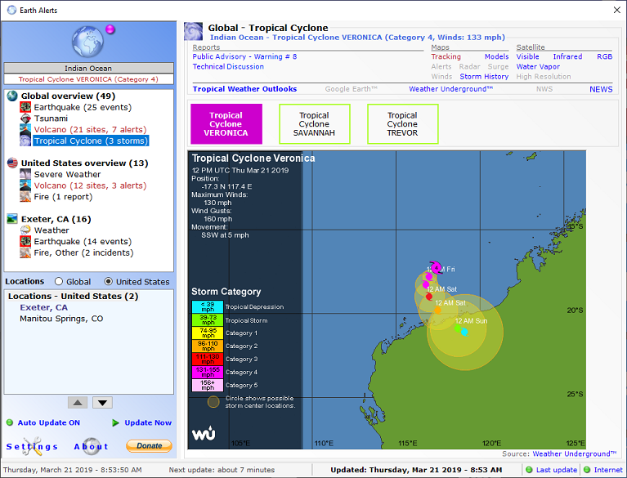Click the Category 4 magenta legend swatch

point(208,372)
